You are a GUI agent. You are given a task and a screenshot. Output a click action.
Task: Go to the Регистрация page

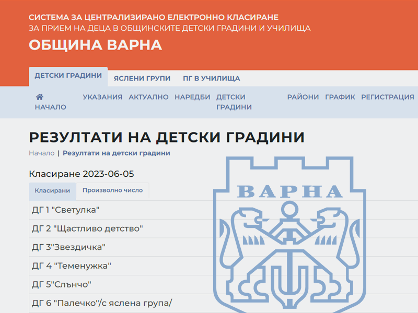[387, 97]
